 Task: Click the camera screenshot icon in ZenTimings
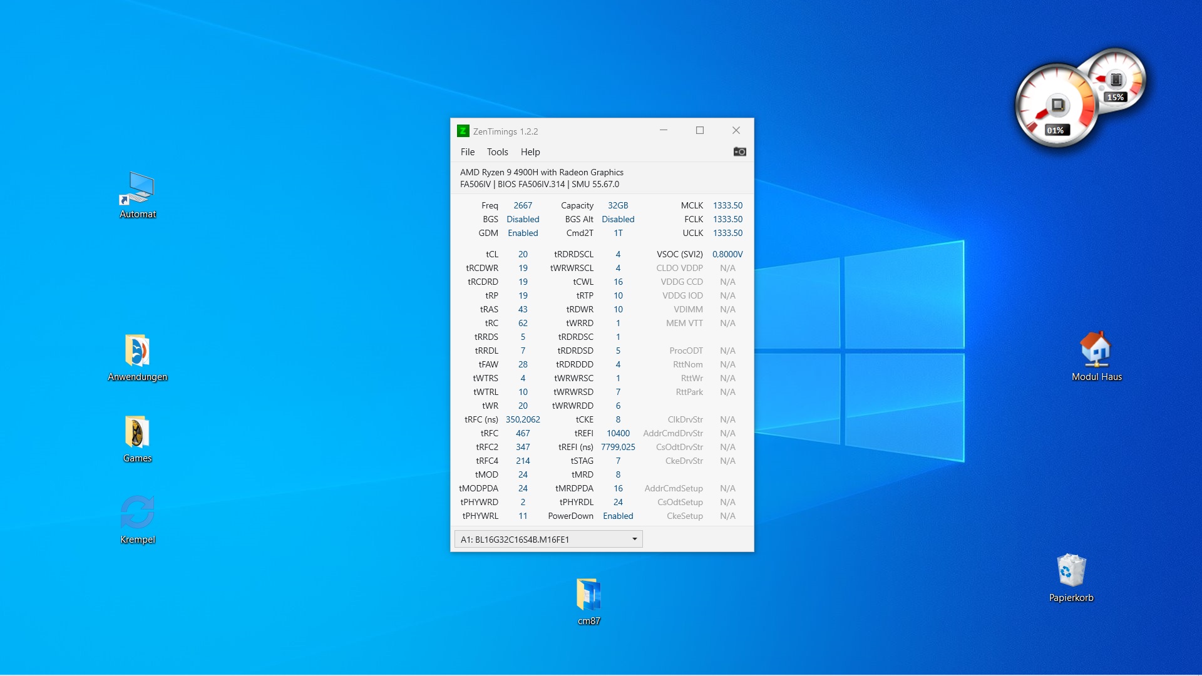point(739,151)
